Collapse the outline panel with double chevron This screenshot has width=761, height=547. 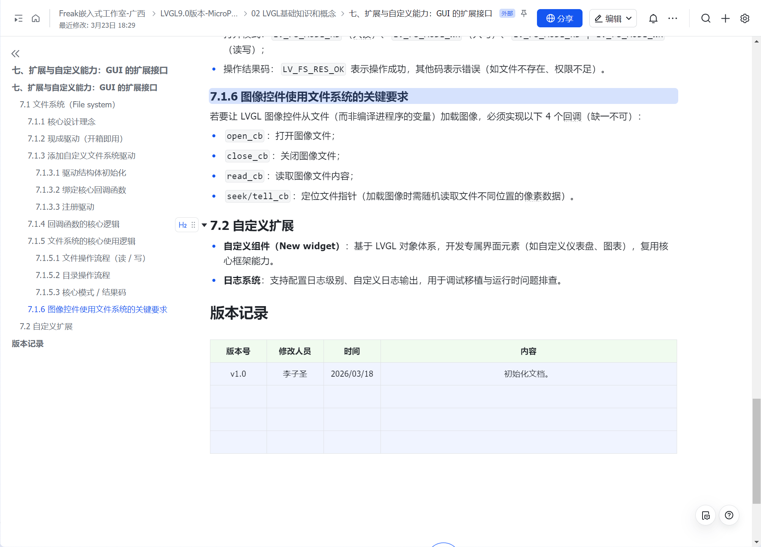[15, 53]
